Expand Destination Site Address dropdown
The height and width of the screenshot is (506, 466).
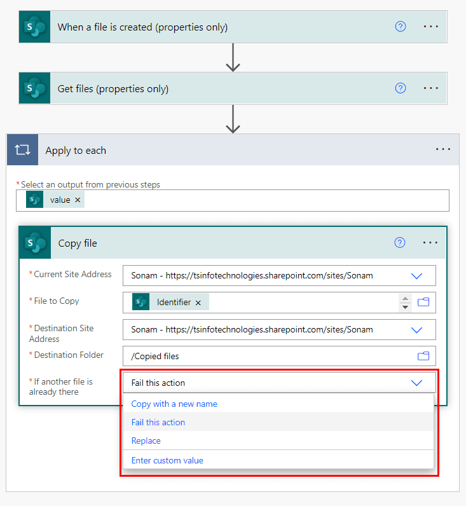(416, 330)
